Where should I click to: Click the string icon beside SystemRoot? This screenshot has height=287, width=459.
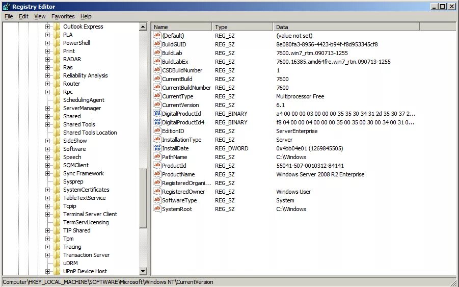(x=157, y=209)
